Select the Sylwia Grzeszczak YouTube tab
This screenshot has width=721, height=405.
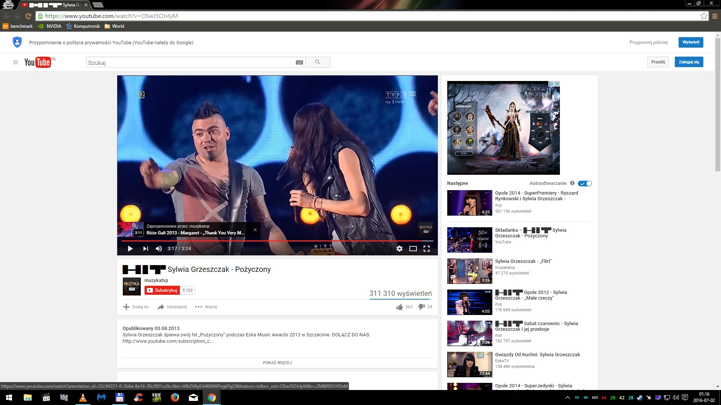tap(54, 5)
